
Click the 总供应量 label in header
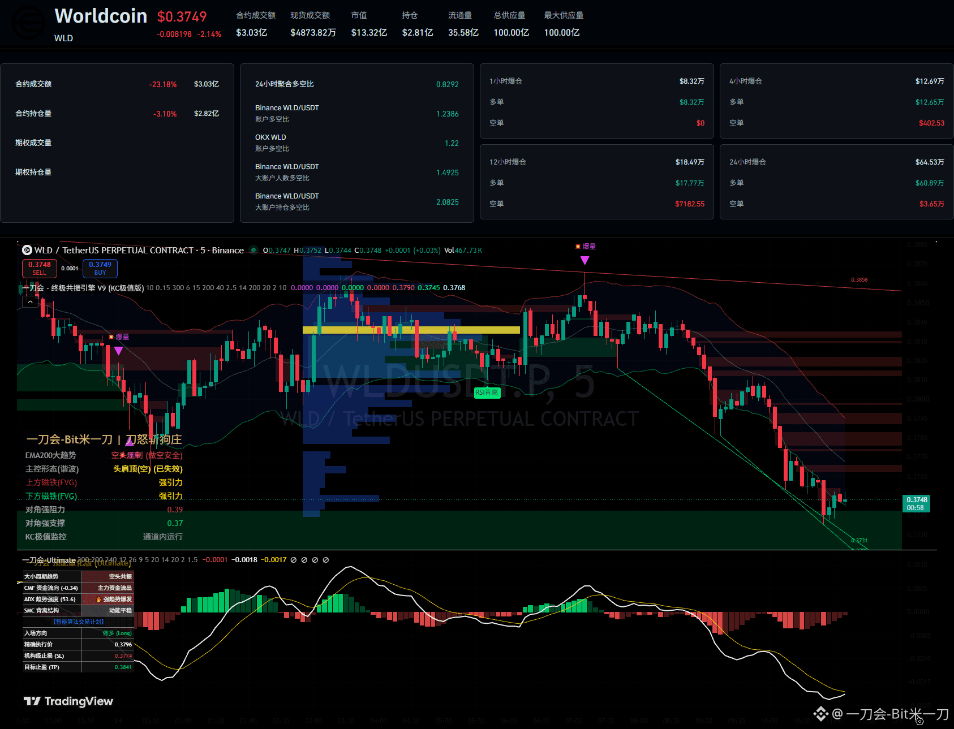509,15
